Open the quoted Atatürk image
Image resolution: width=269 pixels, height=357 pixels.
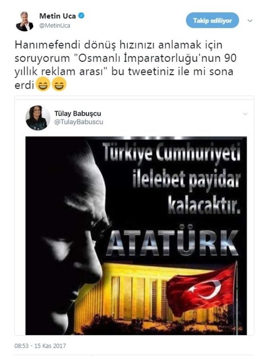tap(136, 236)
